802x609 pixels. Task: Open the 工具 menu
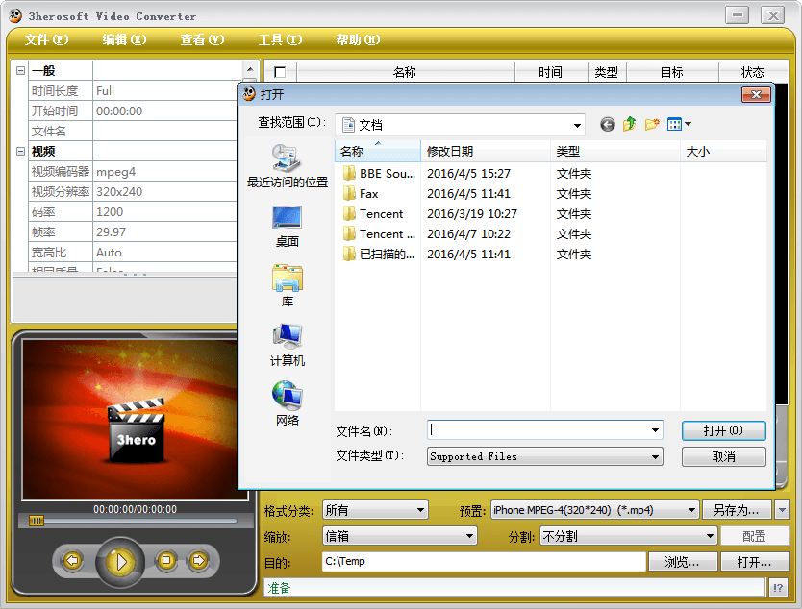tap(280, 39)
